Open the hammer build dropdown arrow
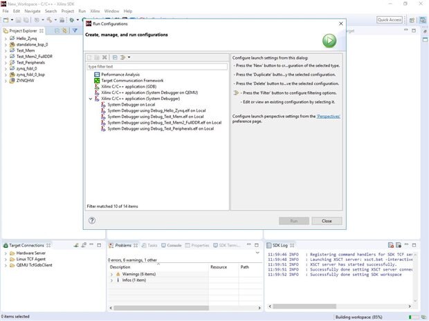Viewport: 429px width, 321px height. (x=55, y=20)
